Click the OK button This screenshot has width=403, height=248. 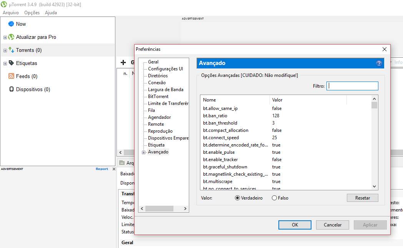point(295,225)
